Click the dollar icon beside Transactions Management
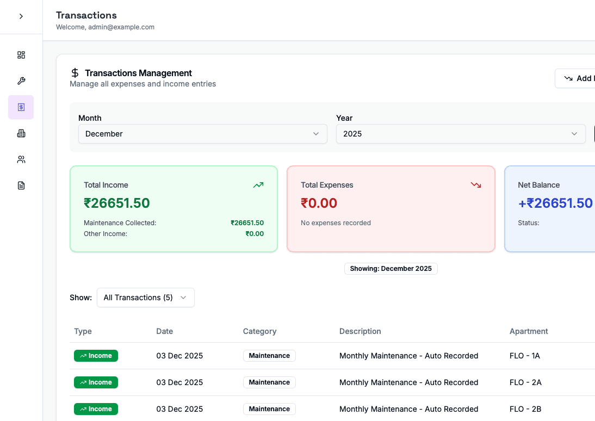The height and width of the screenshot is (421, 595). point(75,72)
